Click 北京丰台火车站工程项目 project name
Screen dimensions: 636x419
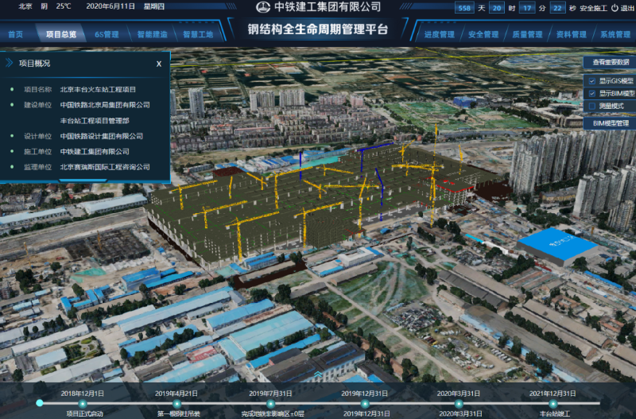pyautogui.click(x=98, y=90)
